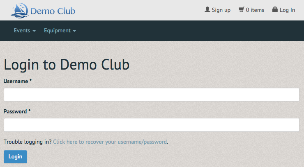This screenshot has height=167, width=304.
Task: Click the padlock icon beside Log In
Action: [x=275, y=9]
